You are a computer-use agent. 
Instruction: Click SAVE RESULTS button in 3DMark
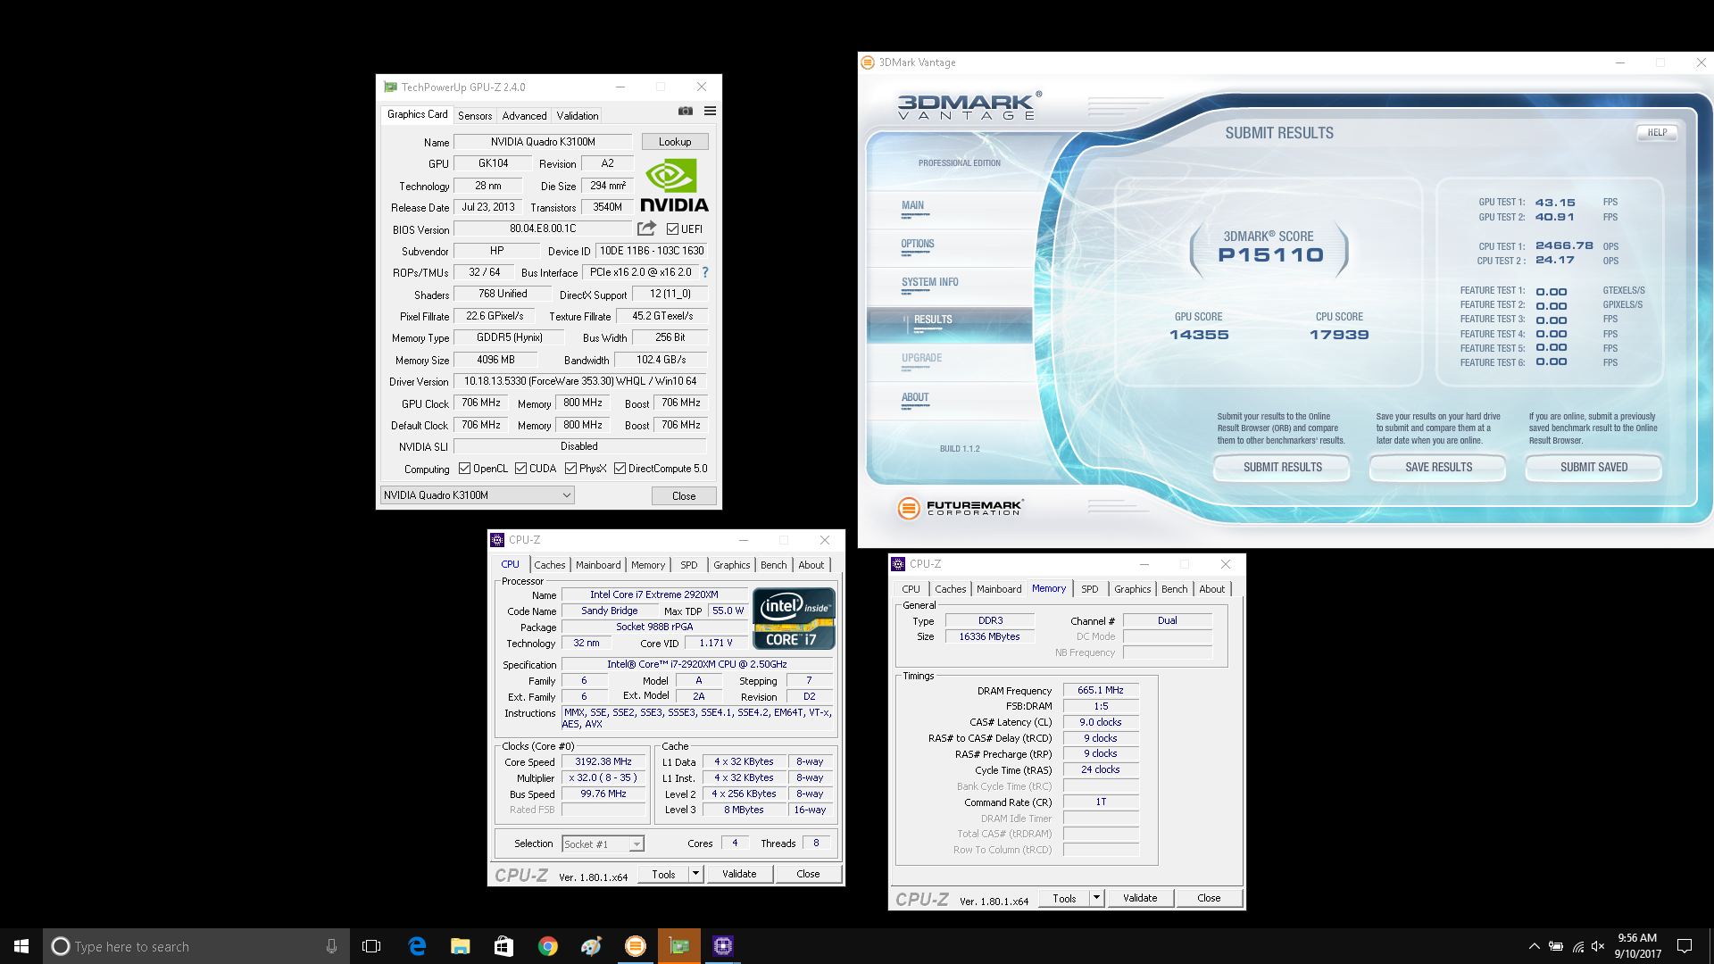click(1438, 467)
